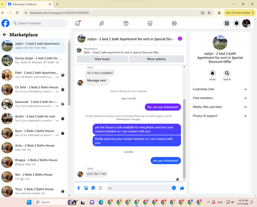The image size is (257, 207).
Task: Expand Privacy & support section
Action: (x=220, y=116)
